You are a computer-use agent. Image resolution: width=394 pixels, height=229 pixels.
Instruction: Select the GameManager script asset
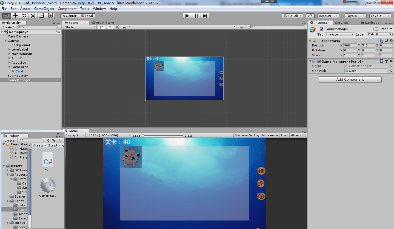(48, 187)
